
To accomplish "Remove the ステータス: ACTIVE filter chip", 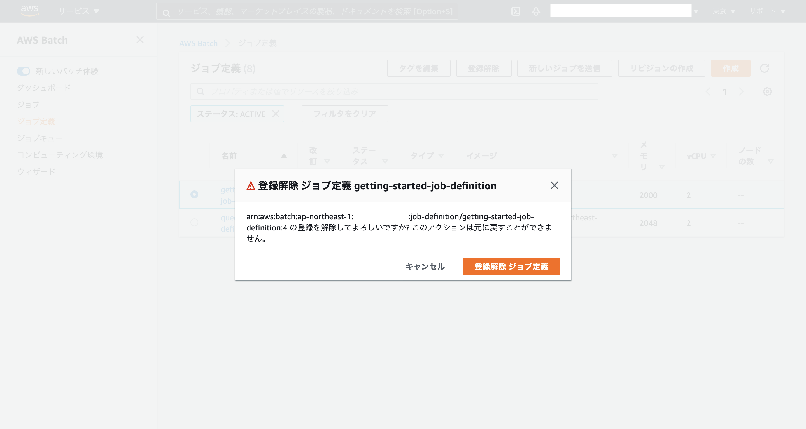I will point(276,114).
